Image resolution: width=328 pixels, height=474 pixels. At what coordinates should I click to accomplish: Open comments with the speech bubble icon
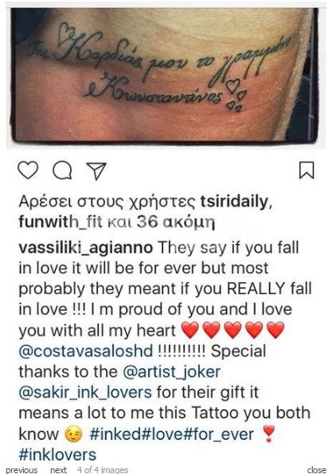pos(62,170)
